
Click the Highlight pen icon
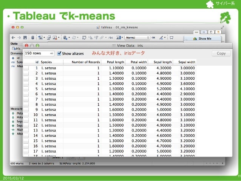161,37
